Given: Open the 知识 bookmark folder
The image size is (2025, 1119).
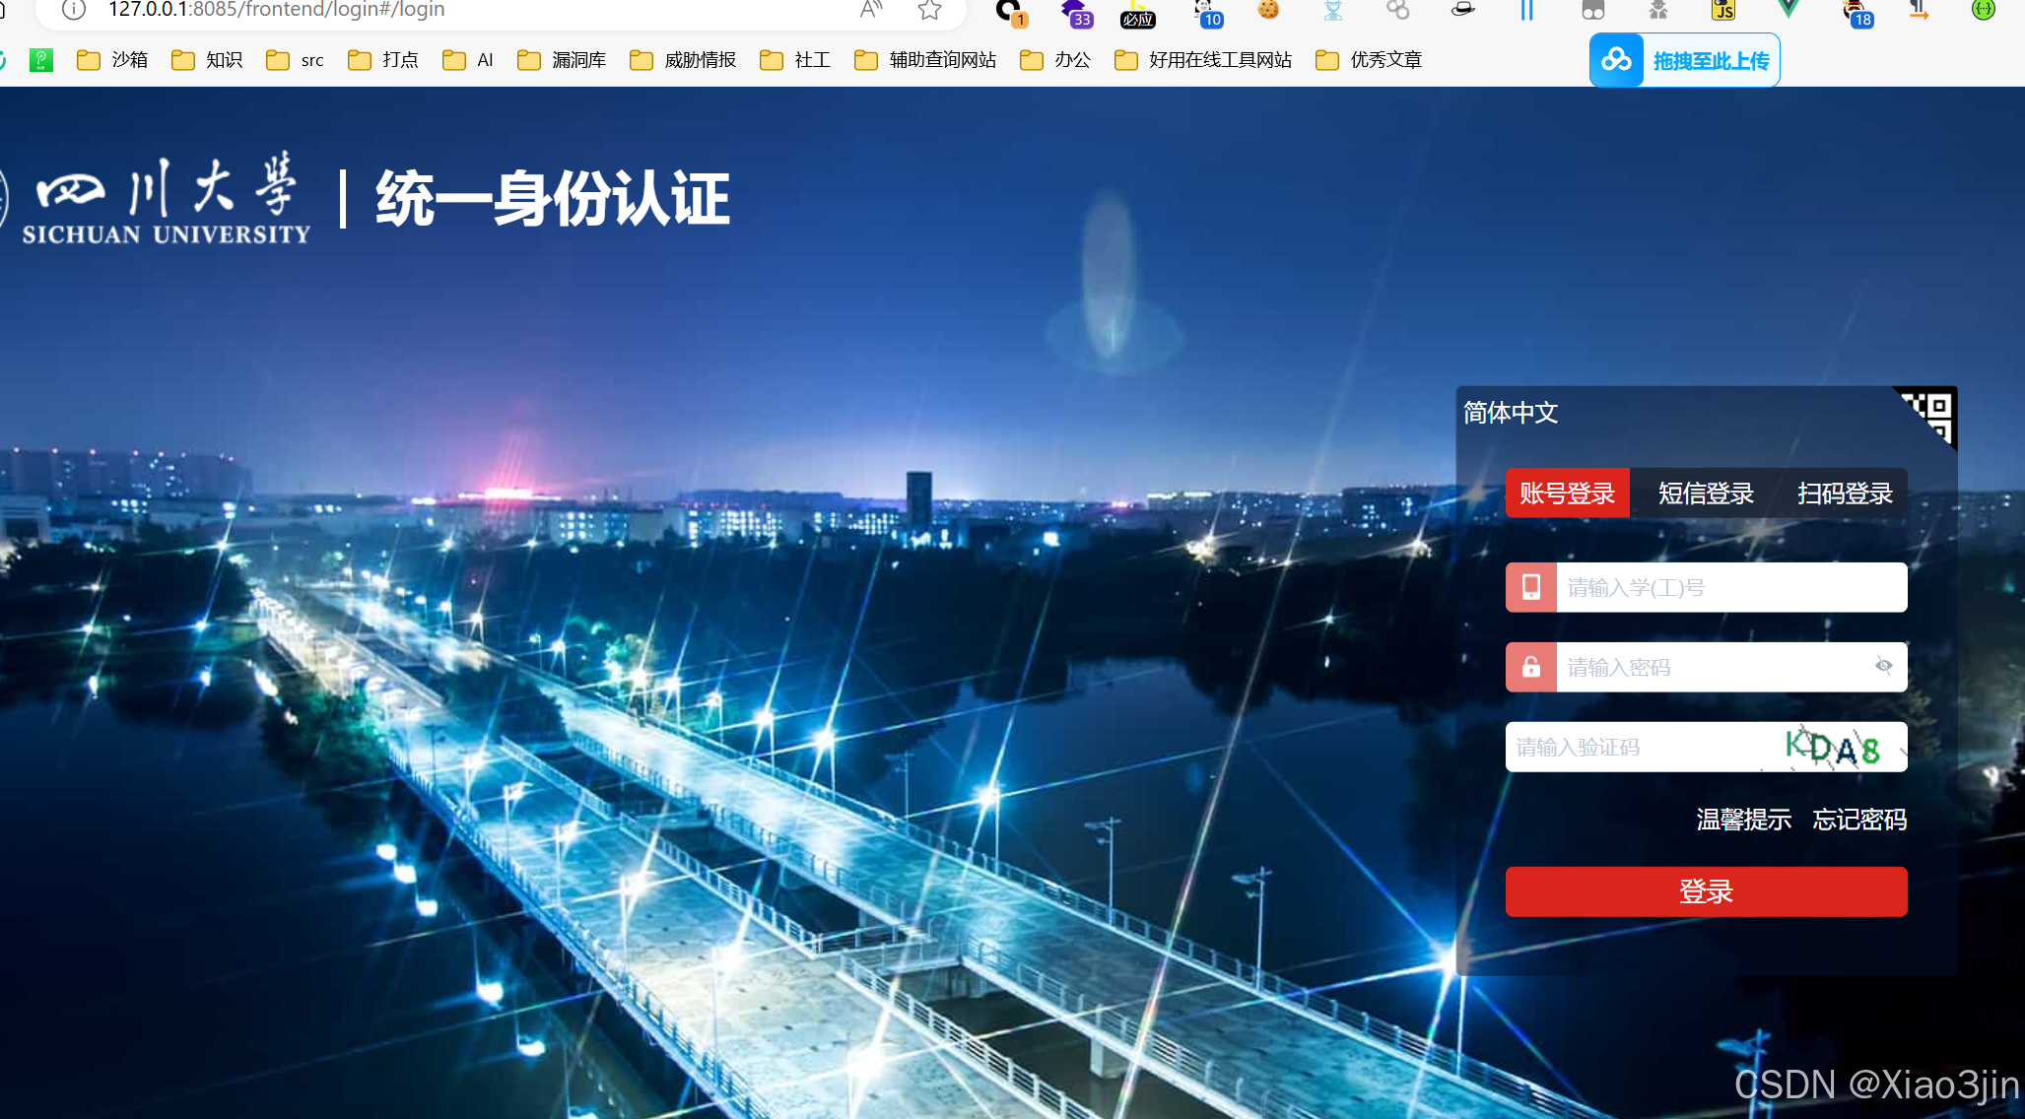Looking at the screenshot, I should 207,60.
